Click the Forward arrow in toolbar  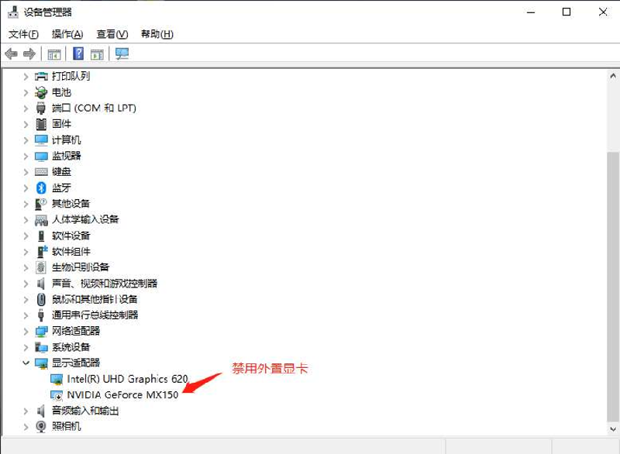29,53
